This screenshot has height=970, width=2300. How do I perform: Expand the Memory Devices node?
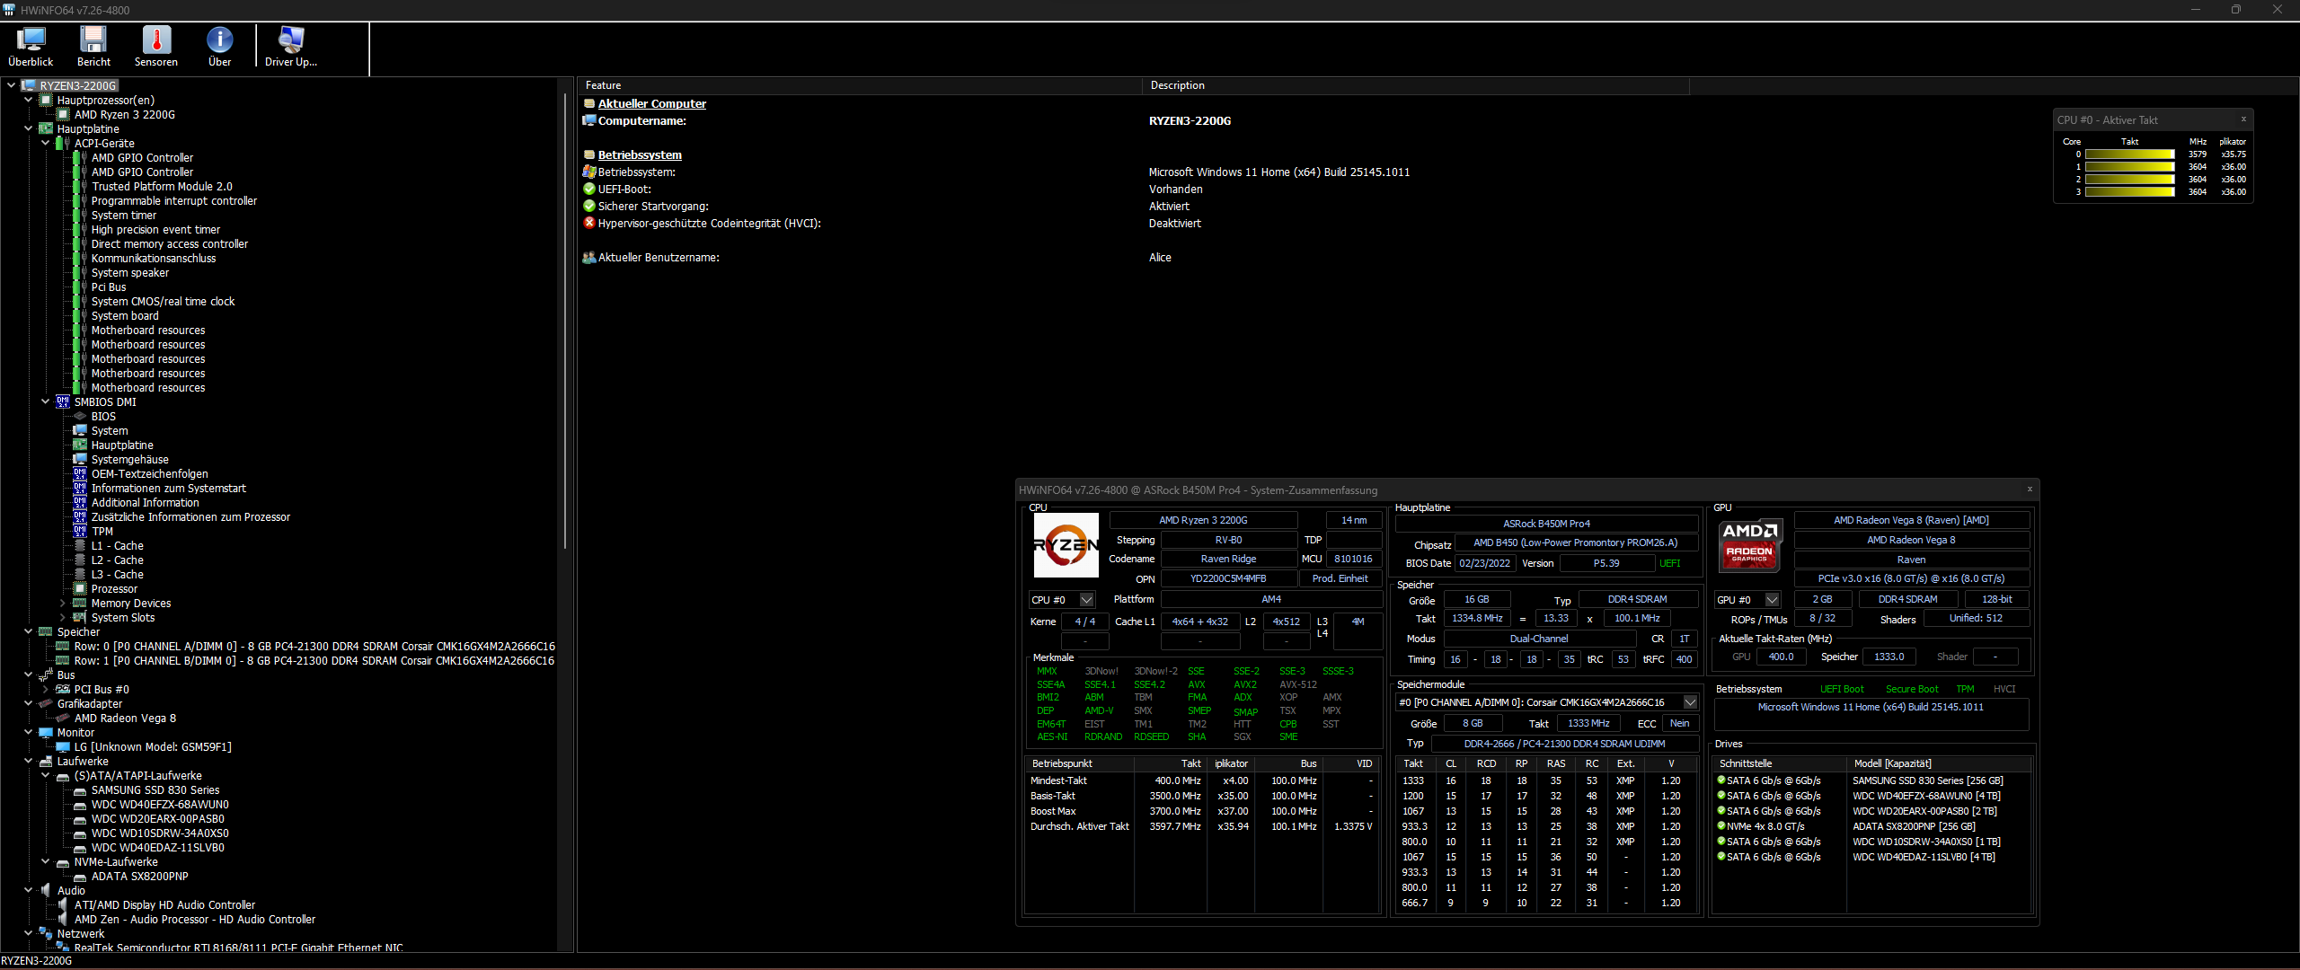click(x=63, y=604)
